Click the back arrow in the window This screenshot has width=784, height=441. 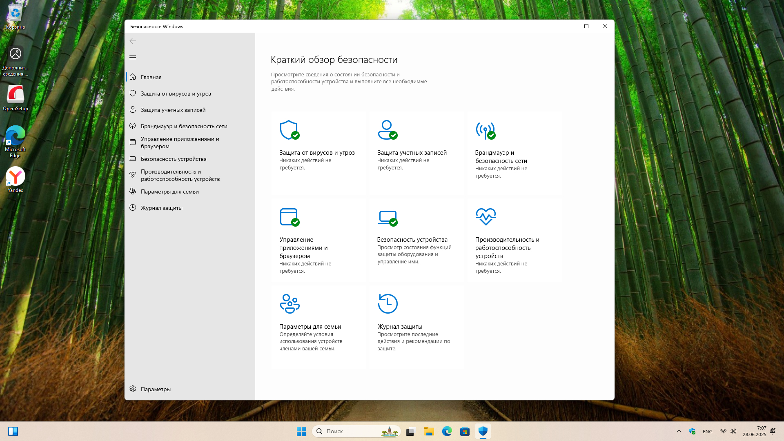[x=133, y=41]
